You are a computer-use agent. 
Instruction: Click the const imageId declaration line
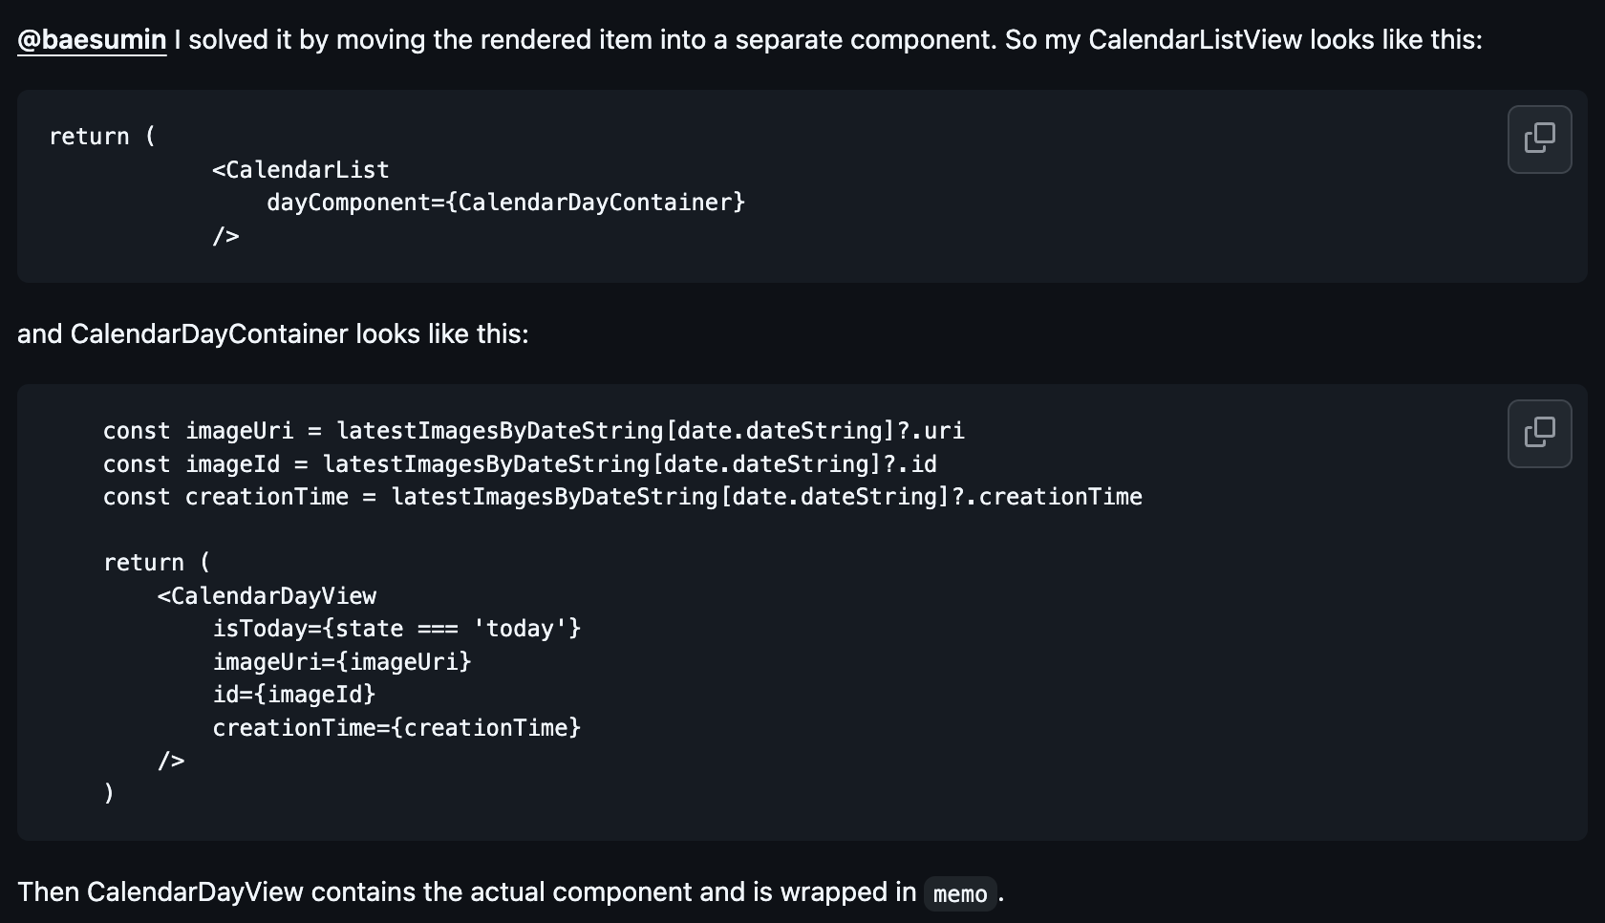point(520,464)
